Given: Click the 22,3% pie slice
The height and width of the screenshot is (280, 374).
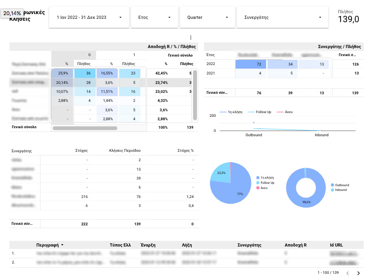Looking at the screenshot, I should coord(221,173).
